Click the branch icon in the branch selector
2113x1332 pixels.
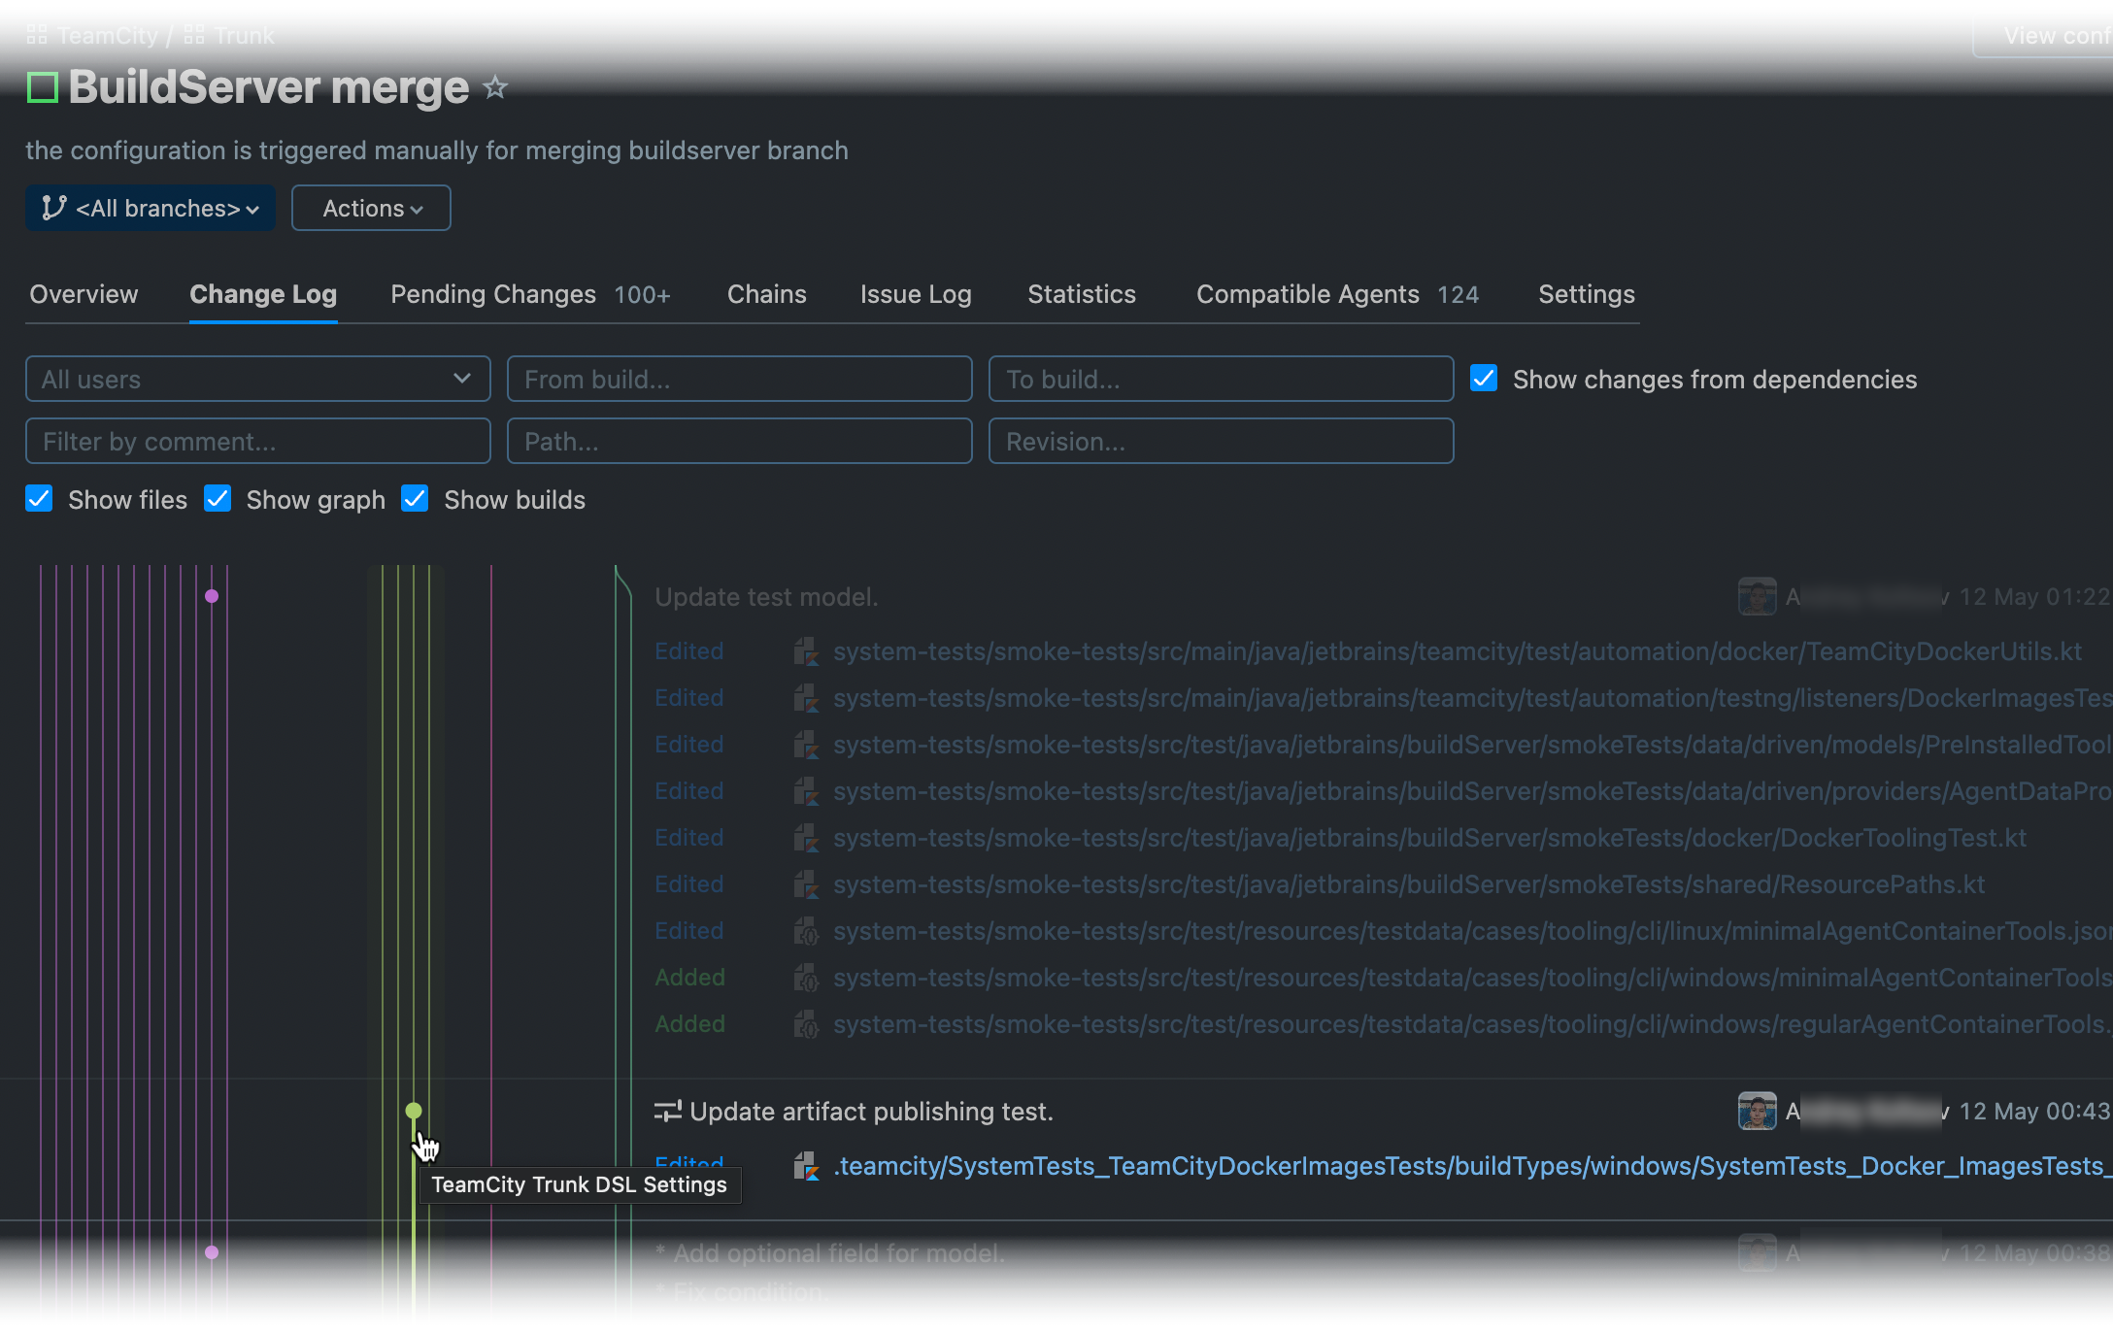52,207
